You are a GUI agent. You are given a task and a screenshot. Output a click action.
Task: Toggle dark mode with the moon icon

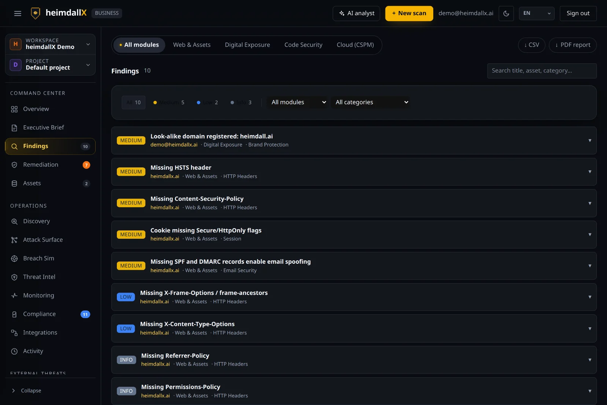pyautogui.click(x=506, y=13)
